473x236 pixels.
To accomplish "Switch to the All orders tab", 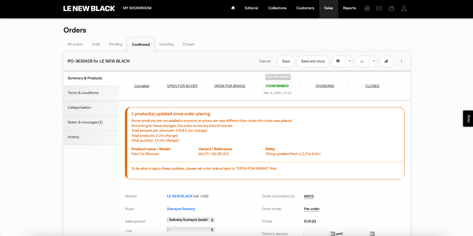I will (x=75, y=44).
